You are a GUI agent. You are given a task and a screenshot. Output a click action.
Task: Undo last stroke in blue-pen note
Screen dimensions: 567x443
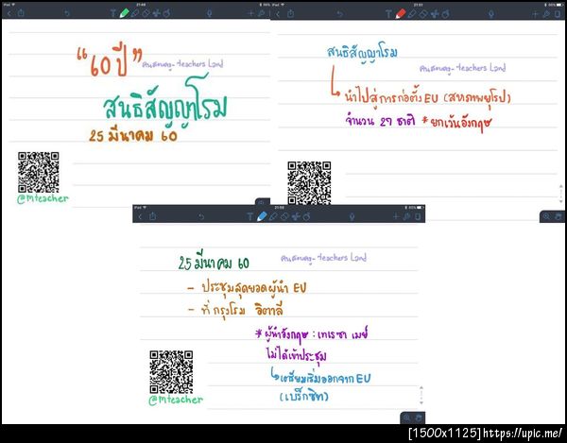[x=201, y=217]
